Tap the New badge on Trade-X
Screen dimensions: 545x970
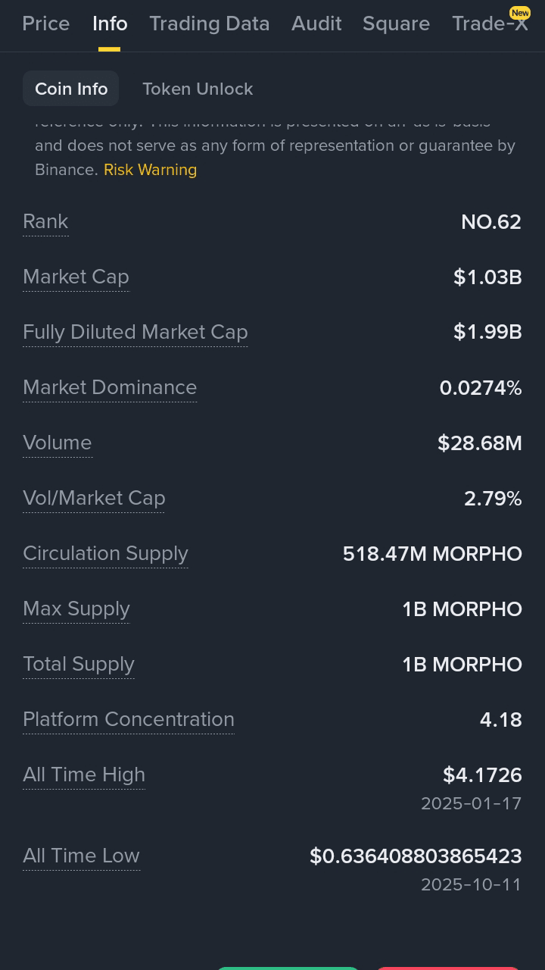pos(520,13)
